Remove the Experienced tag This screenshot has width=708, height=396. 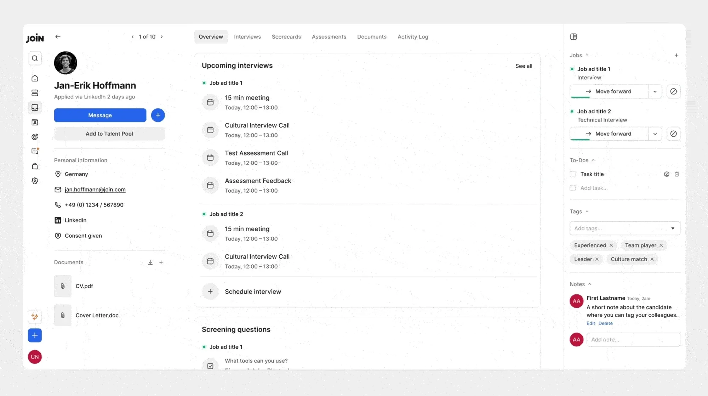(611, 245)
